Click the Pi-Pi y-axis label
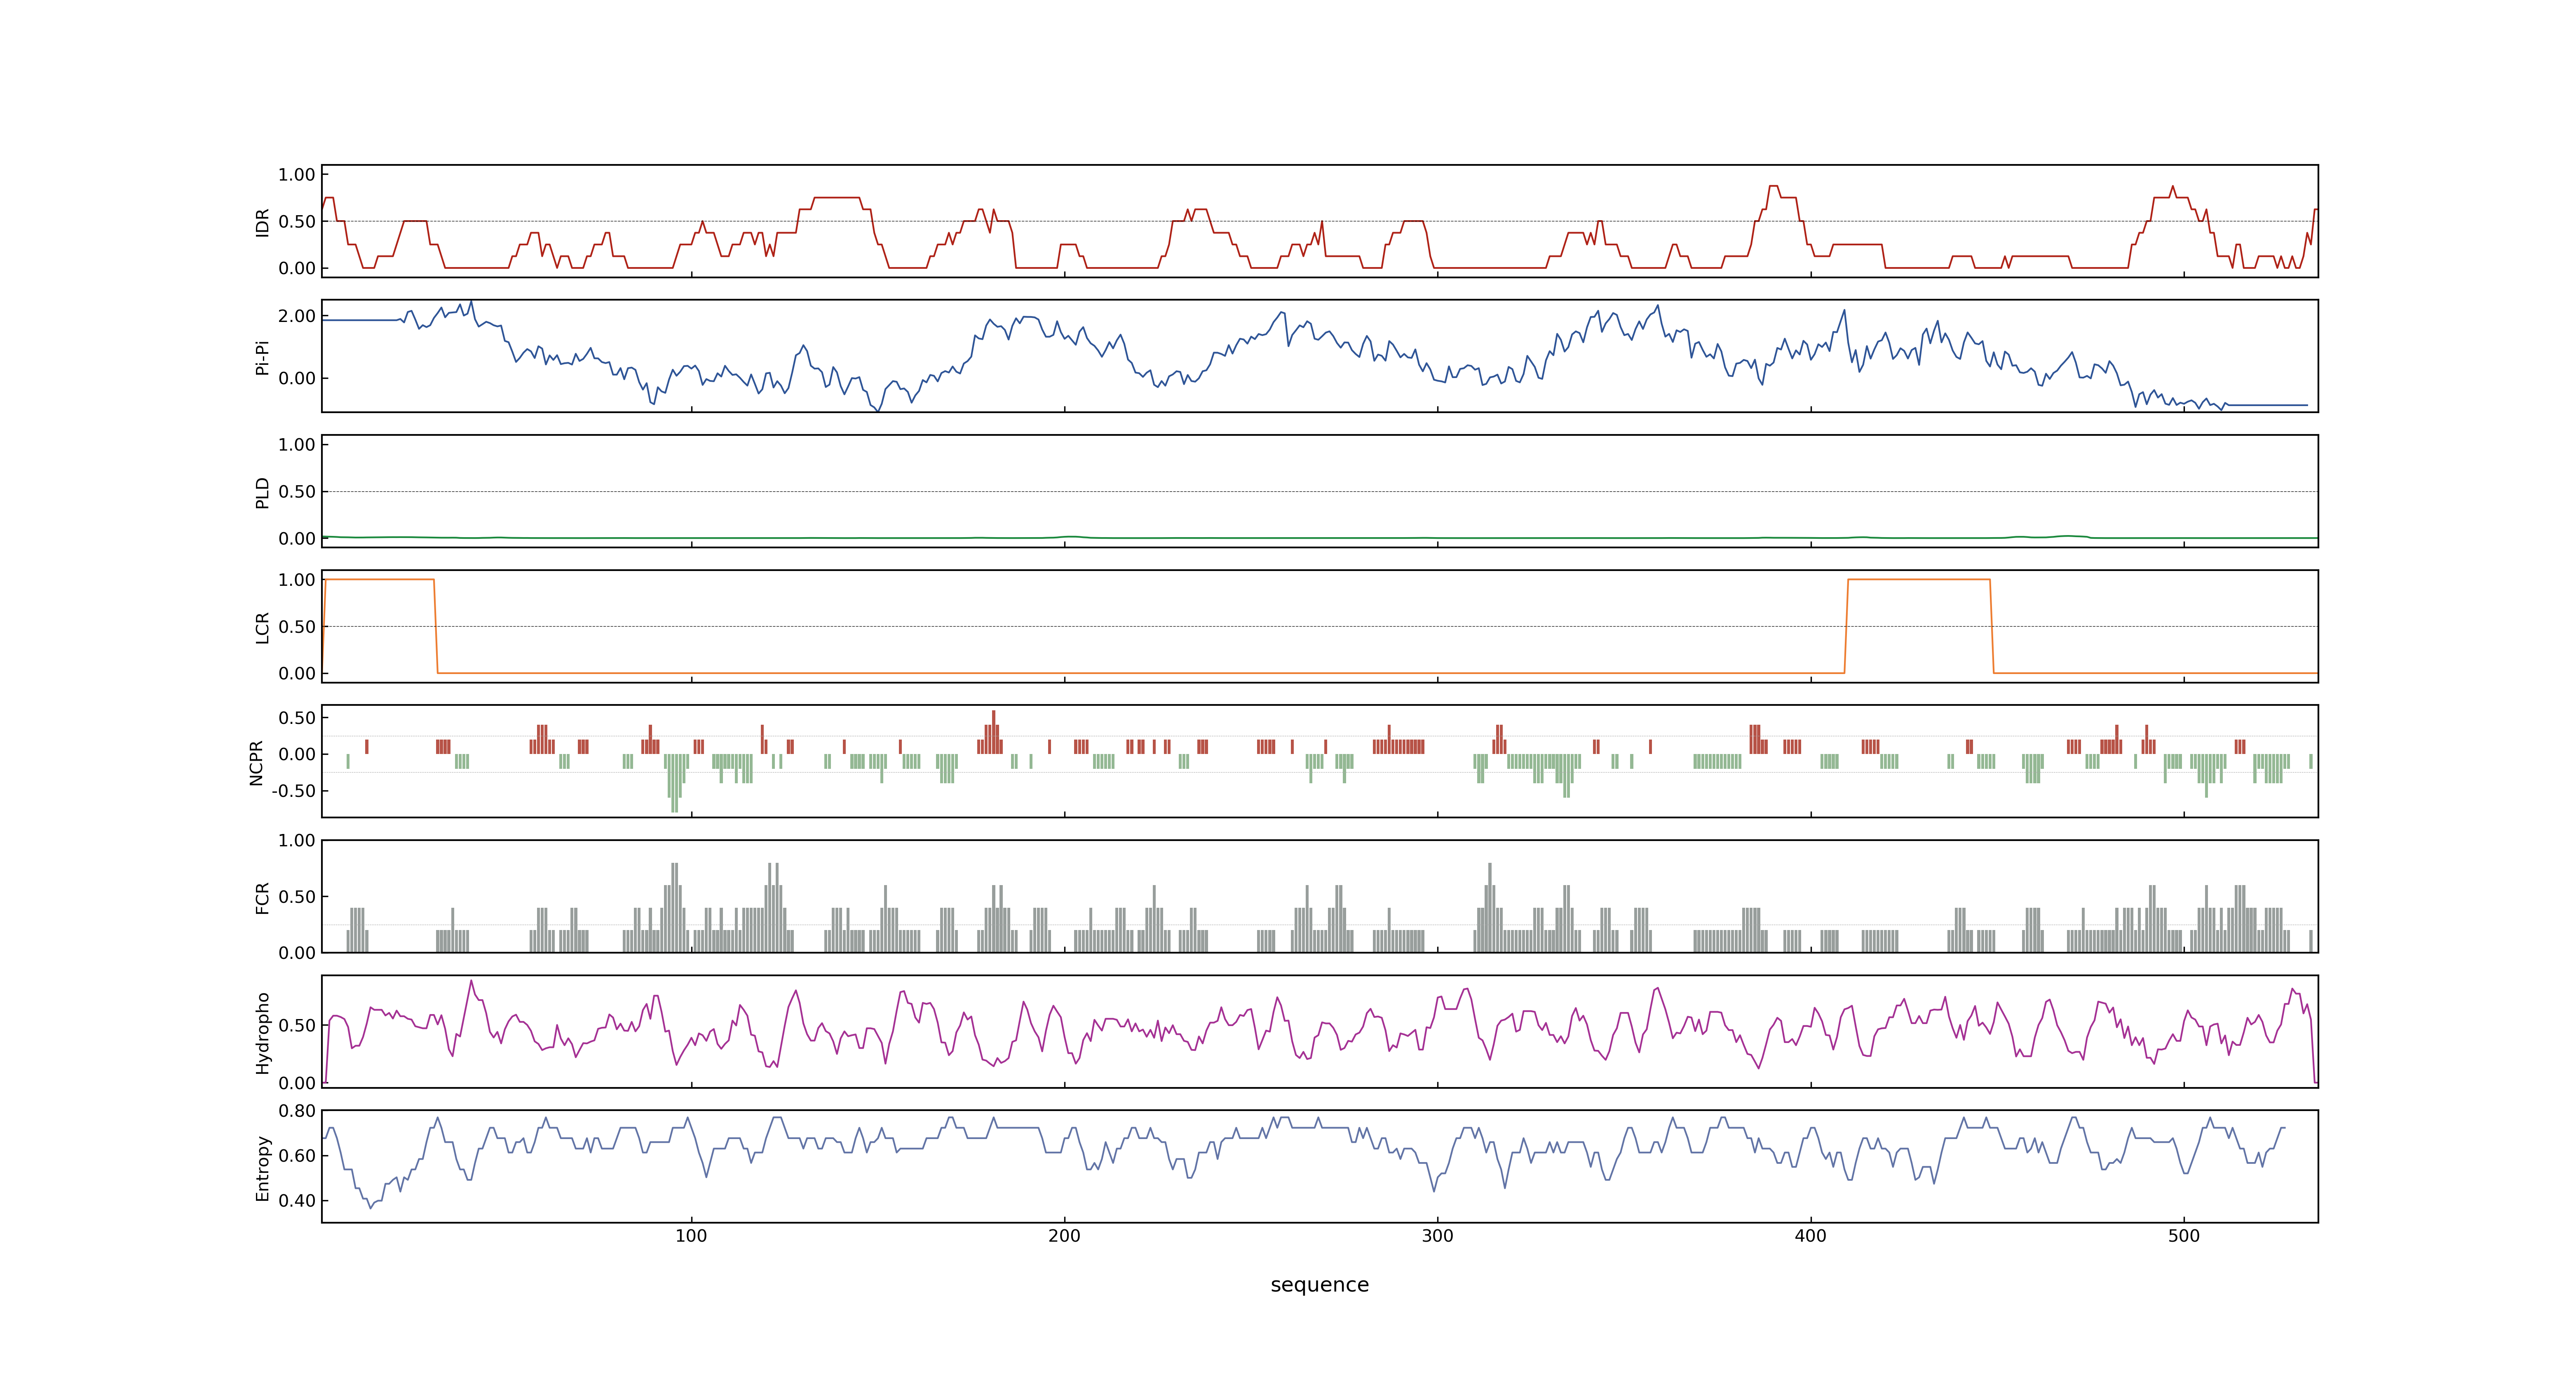 coord(263,357)
